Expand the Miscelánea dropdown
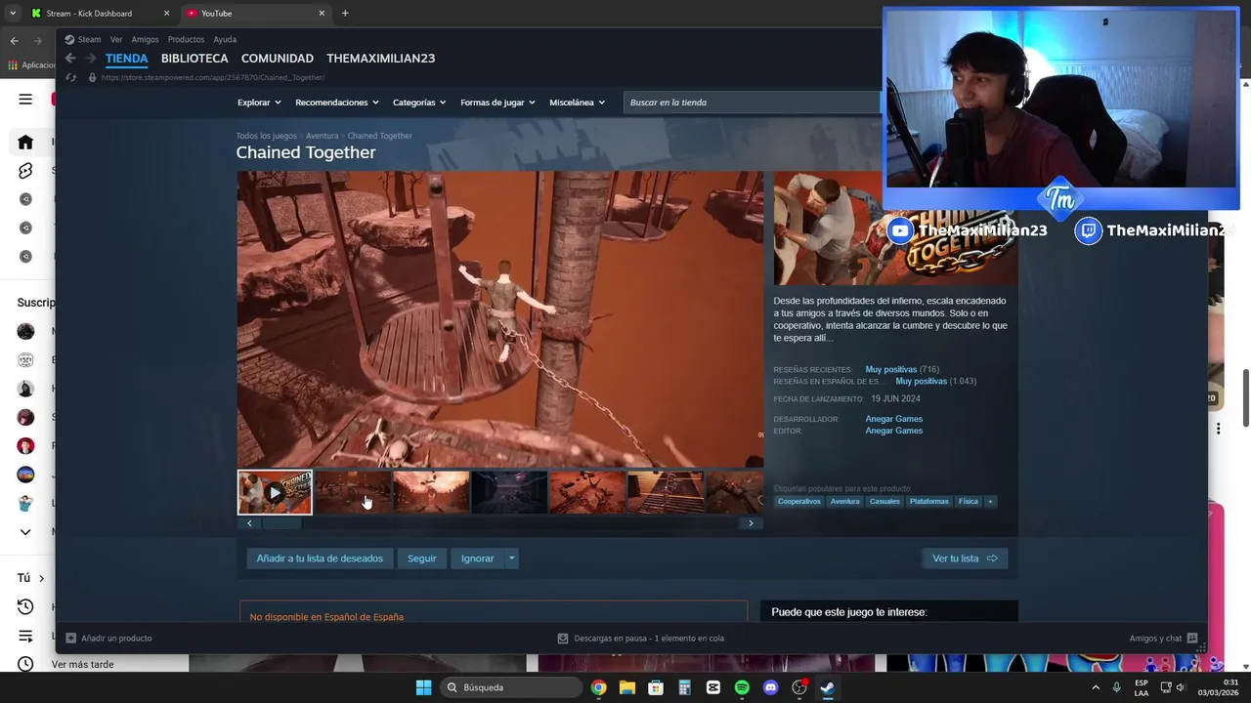The image size is (1251, 703). point(577,103)
